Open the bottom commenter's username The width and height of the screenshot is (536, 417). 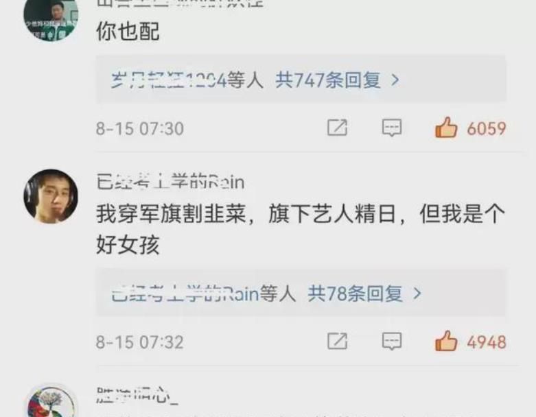click(137, 396)
